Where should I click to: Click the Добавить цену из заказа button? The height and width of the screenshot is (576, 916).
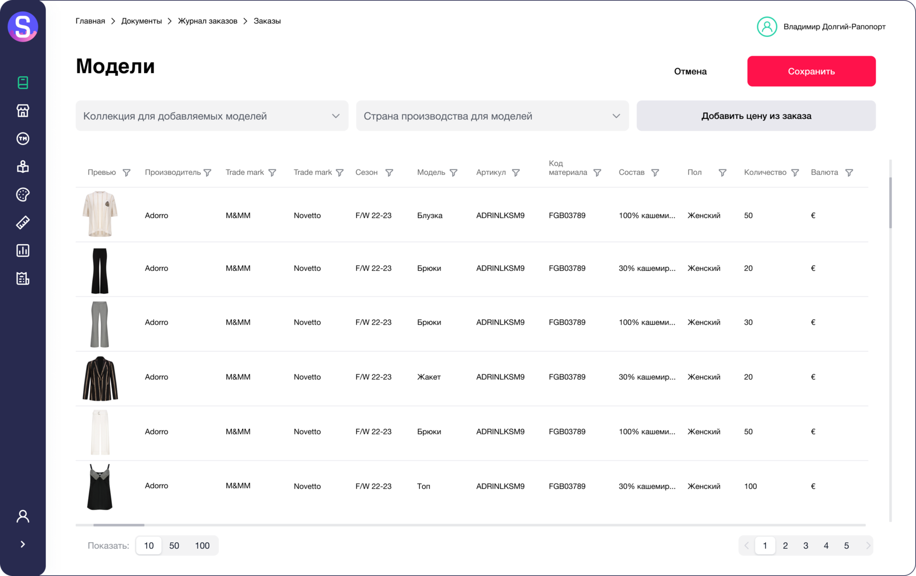tap(756, 116)
